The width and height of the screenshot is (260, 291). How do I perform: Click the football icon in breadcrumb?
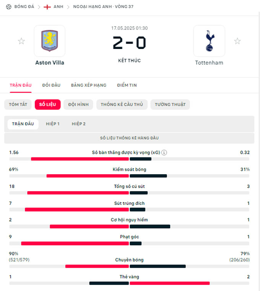point(8,7)
